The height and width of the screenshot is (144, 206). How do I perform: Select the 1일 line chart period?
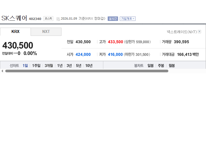coord(25,66)
